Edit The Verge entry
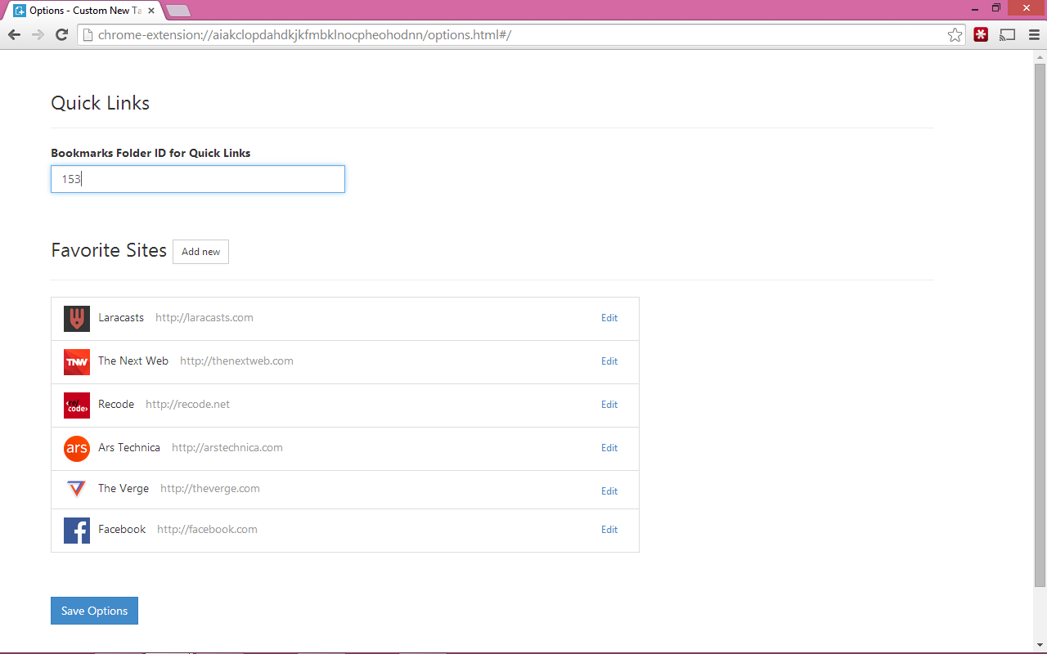The height and width of the screenshot is (654, 1047). click(x=609, y=491)
